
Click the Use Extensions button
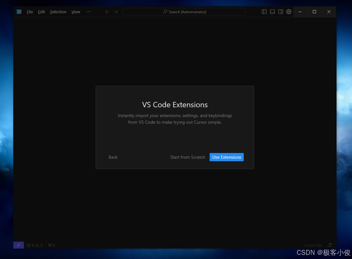226,157
